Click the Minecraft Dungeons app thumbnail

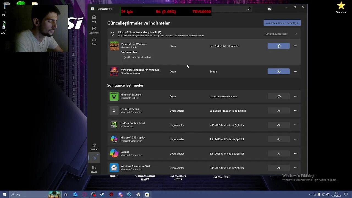(114, 71)
